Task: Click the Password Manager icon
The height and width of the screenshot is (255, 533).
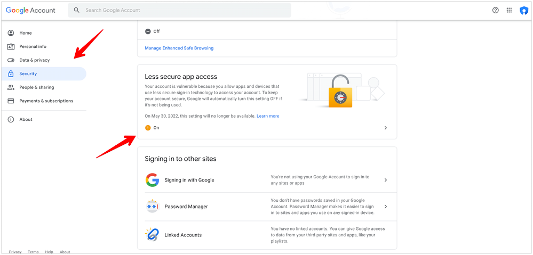Action: [152, 206]
